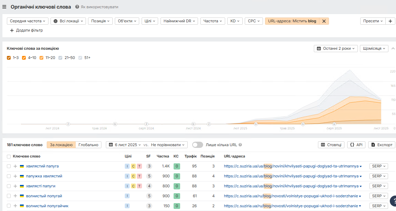Switch to the Глобально tab
This screenshot has width=396, height=211.
88,145
